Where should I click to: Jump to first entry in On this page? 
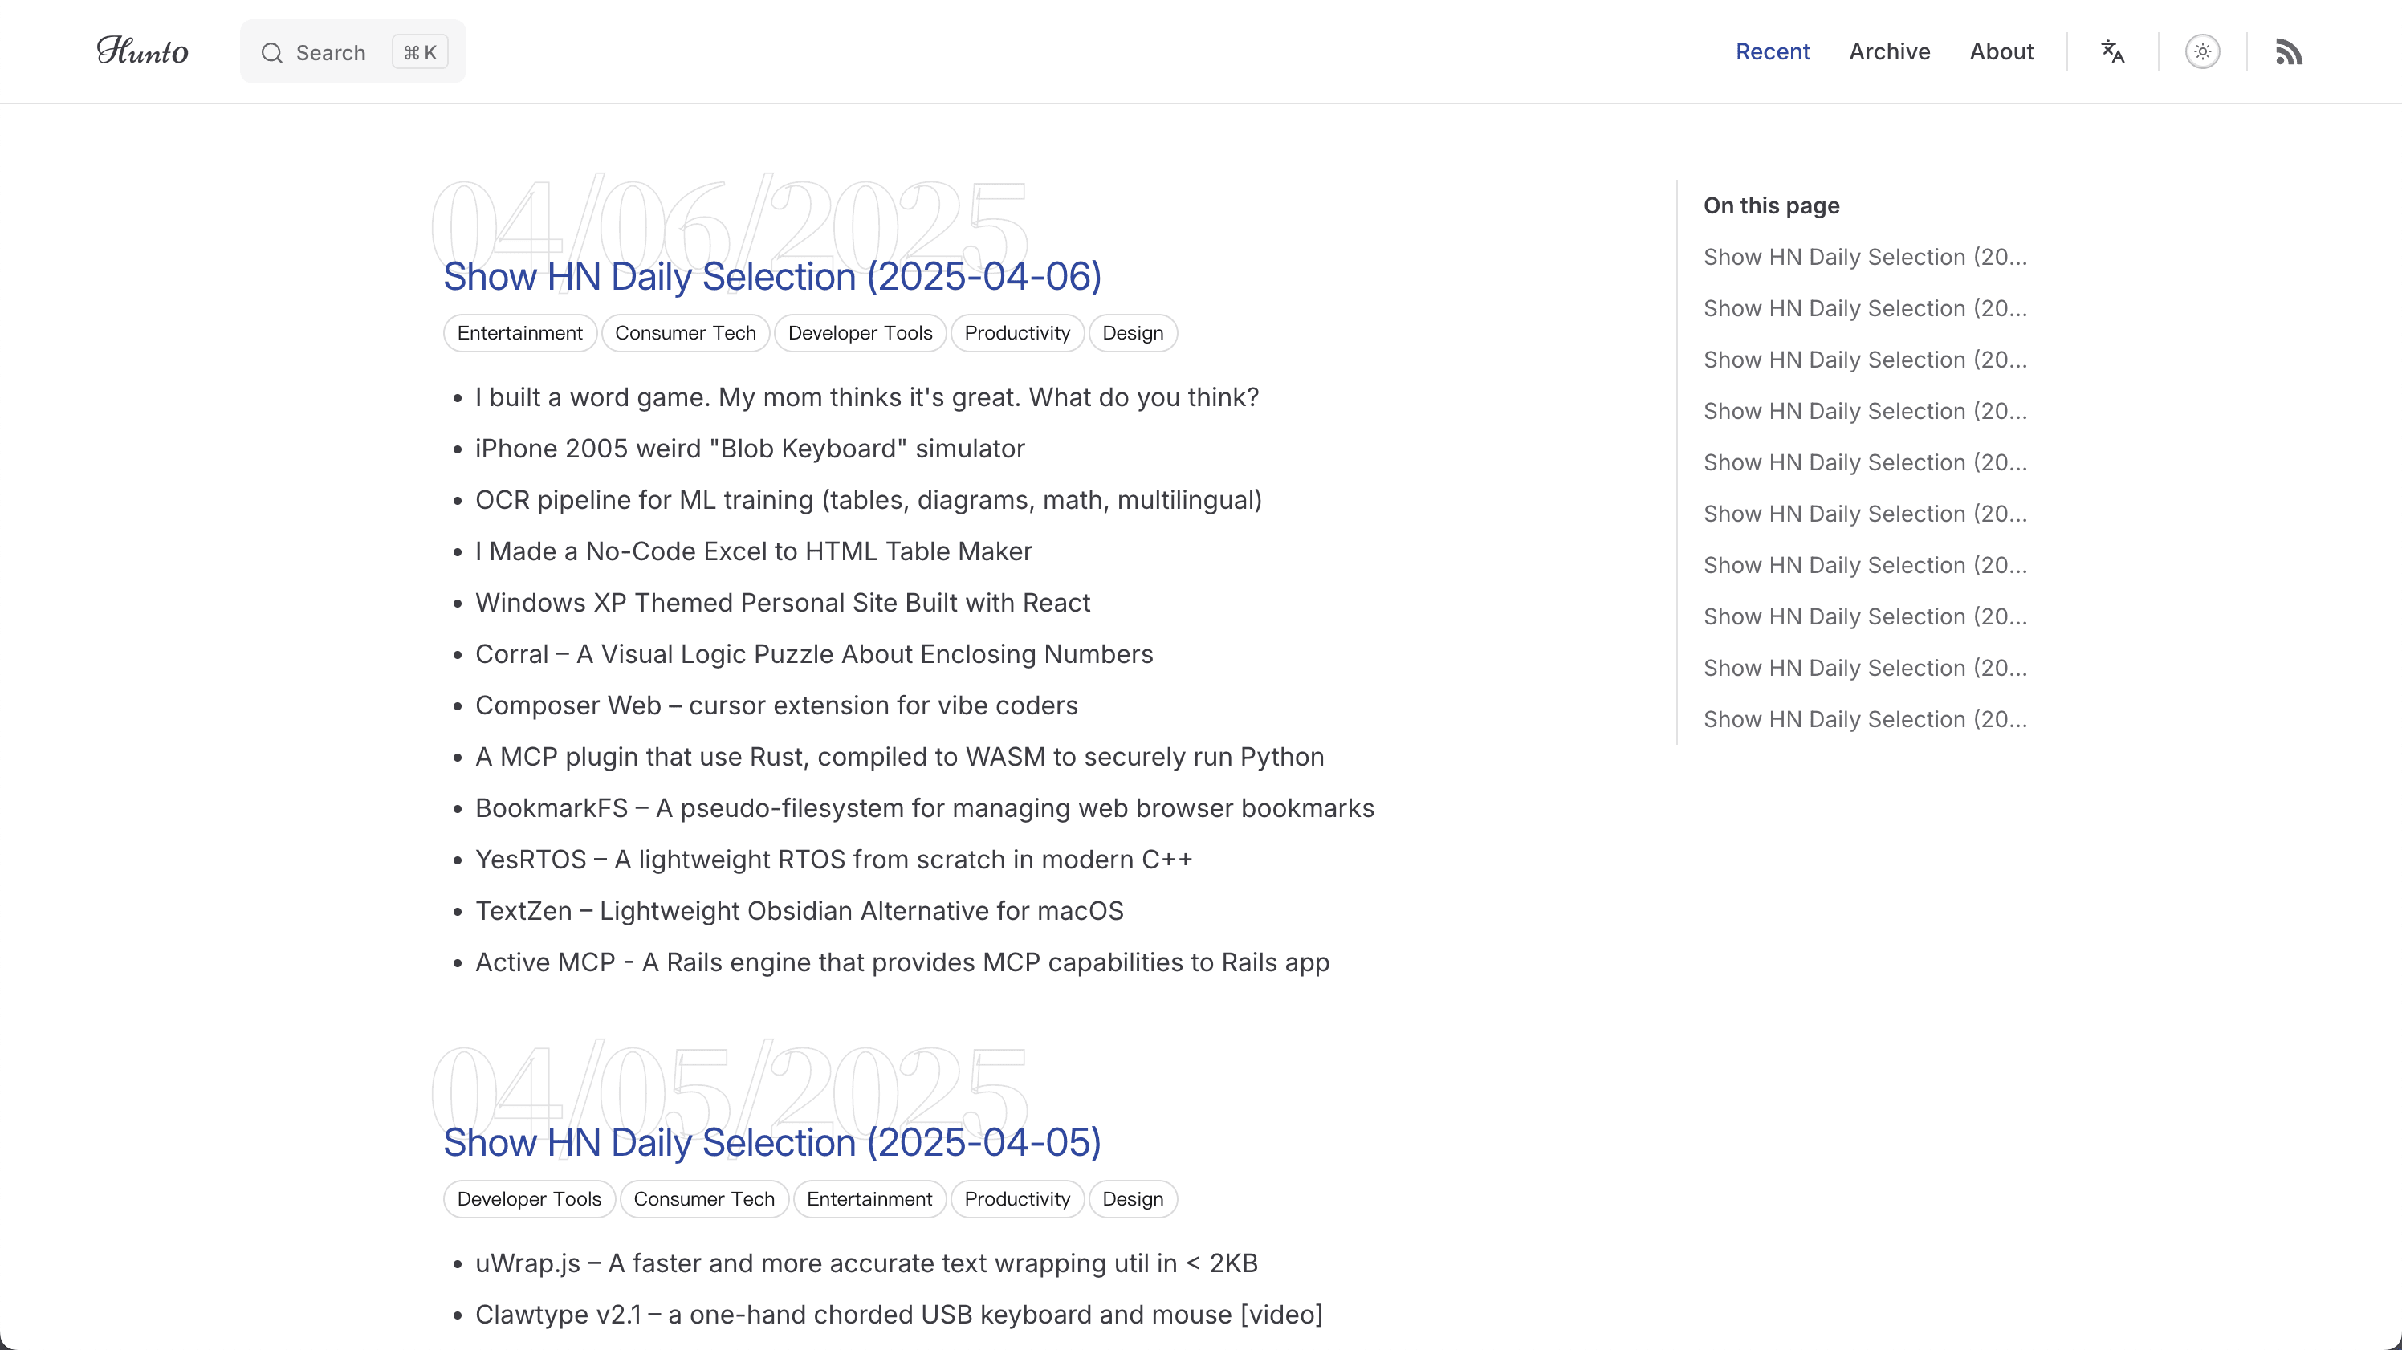click(1865, 256)
